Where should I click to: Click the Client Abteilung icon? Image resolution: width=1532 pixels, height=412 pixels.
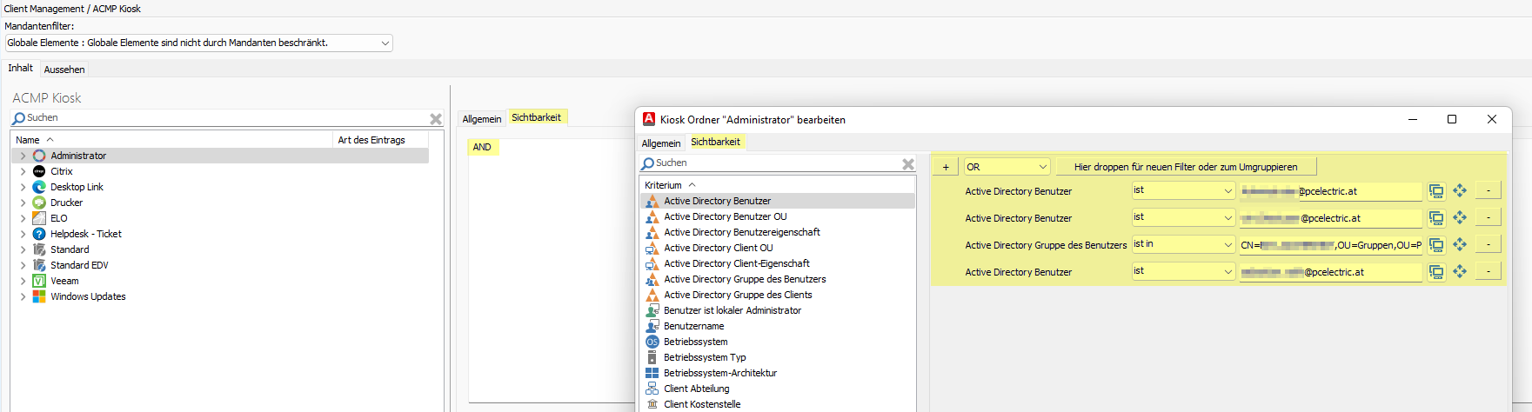[x=652, y=389]
